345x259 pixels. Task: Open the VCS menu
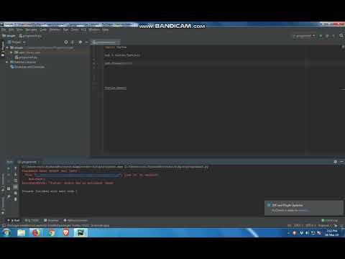(83, 29)
